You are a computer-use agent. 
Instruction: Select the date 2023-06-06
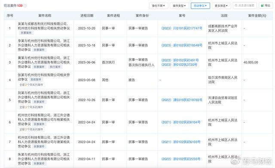(x=87, y=62)
